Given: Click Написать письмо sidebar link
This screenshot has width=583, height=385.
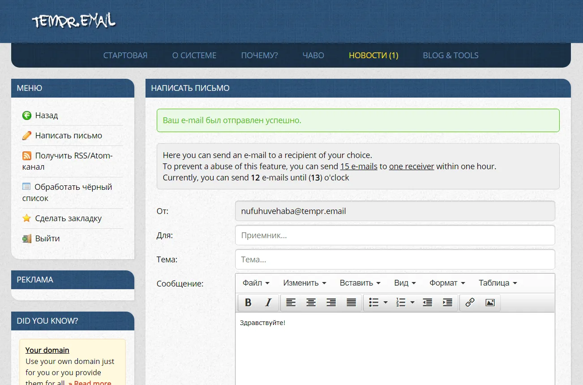Looking at the screenshot, I should click(x=69, y=136).
